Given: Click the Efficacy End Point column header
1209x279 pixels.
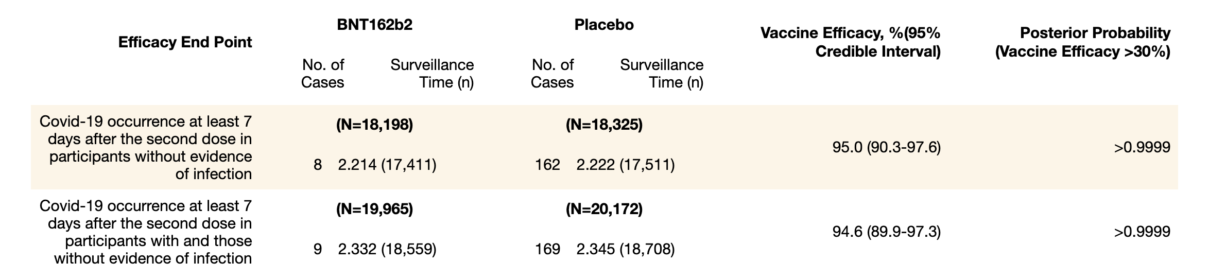Looking at the screenshot, I should (185, 42).
